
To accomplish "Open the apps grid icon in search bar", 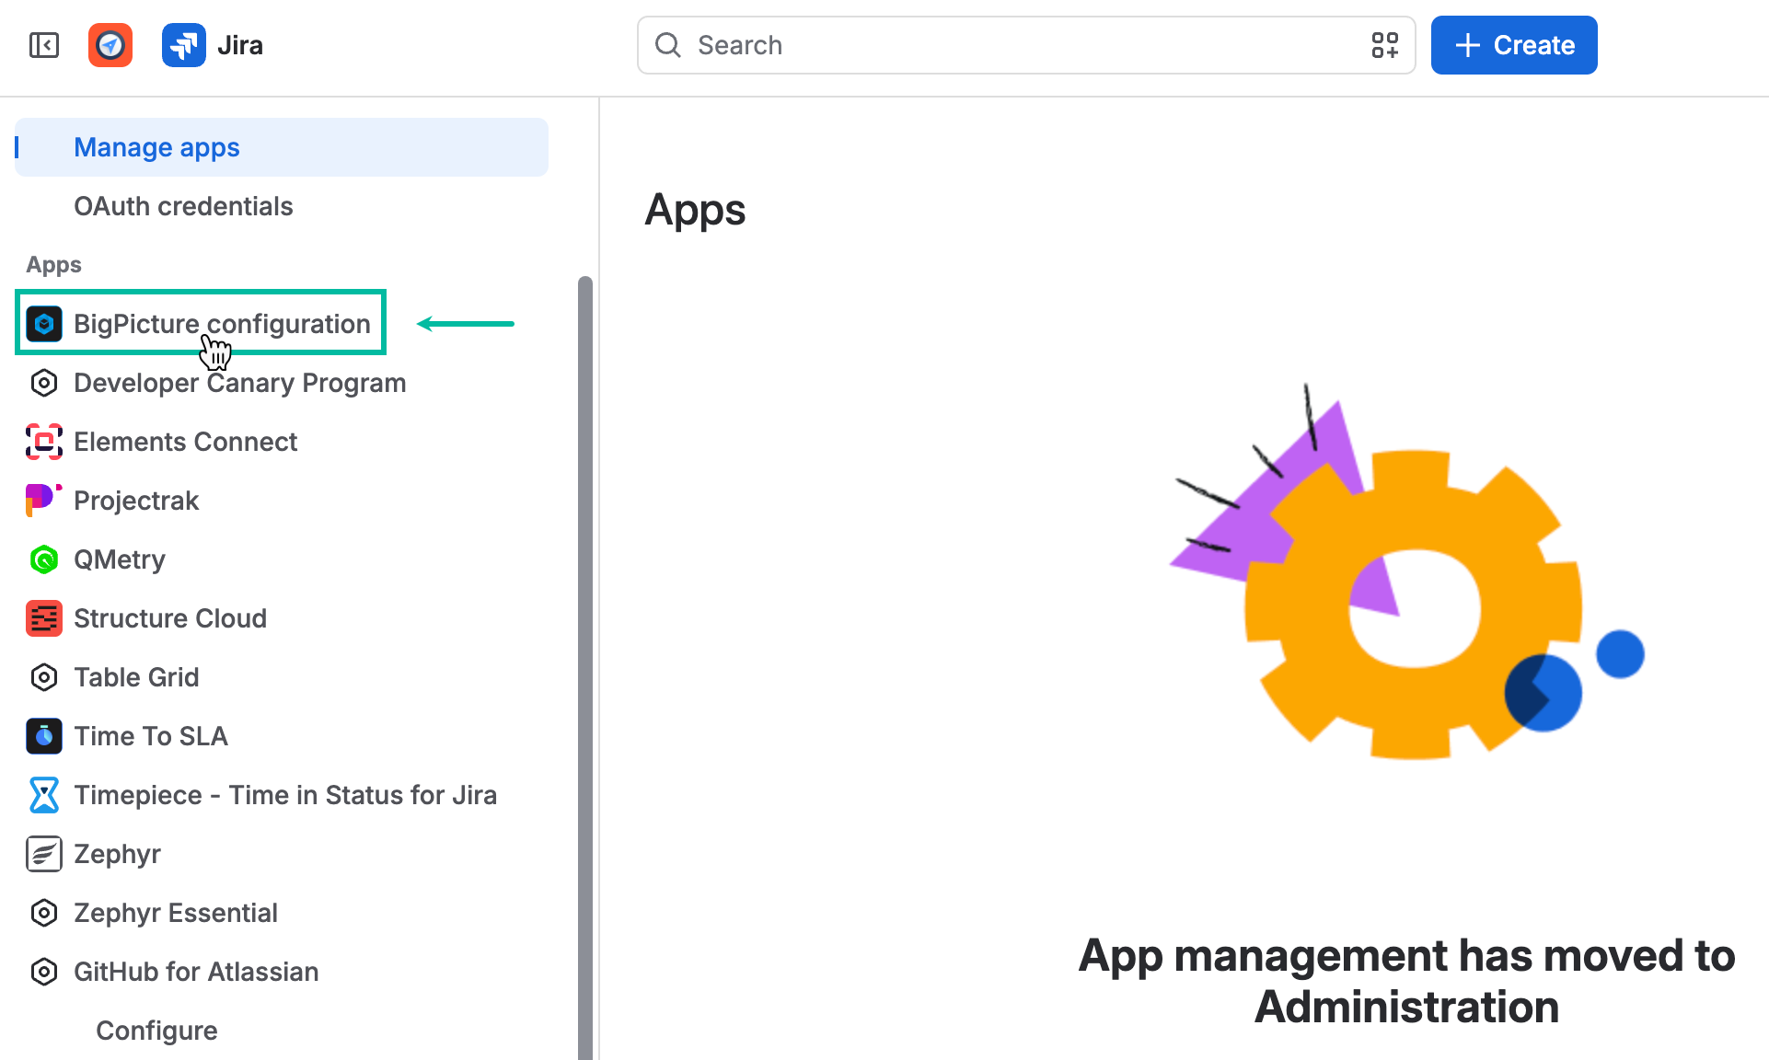I will [x=1384, y=45].
